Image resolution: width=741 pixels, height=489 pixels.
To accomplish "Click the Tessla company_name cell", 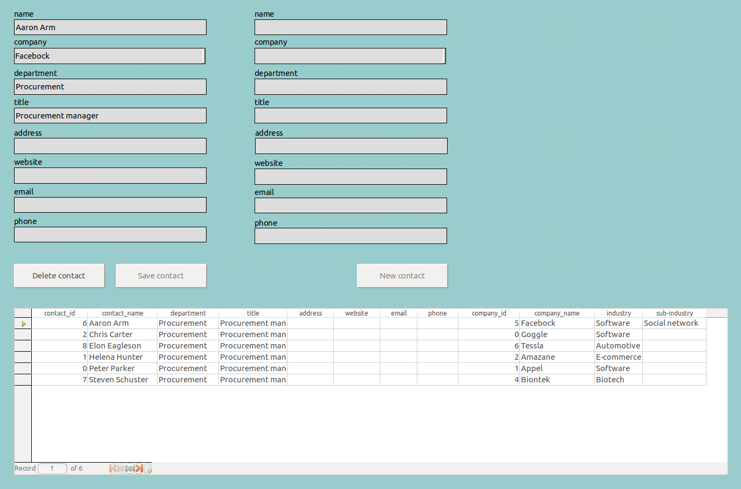I will (557, 346).
